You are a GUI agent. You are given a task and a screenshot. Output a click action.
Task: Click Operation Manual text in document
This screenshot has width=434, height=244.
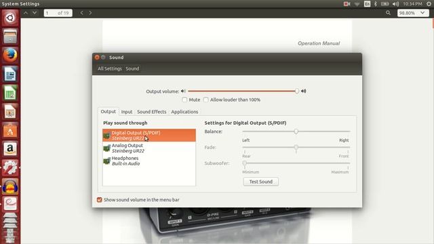[x=319, y=43]
